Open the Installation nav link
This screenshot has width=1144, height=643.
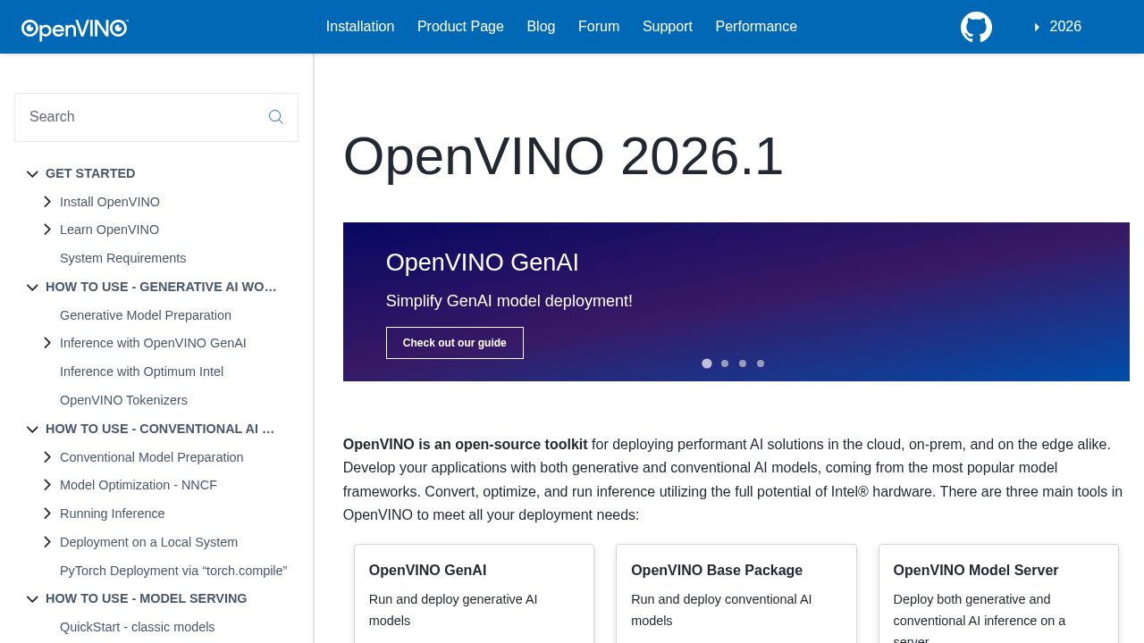360,27
